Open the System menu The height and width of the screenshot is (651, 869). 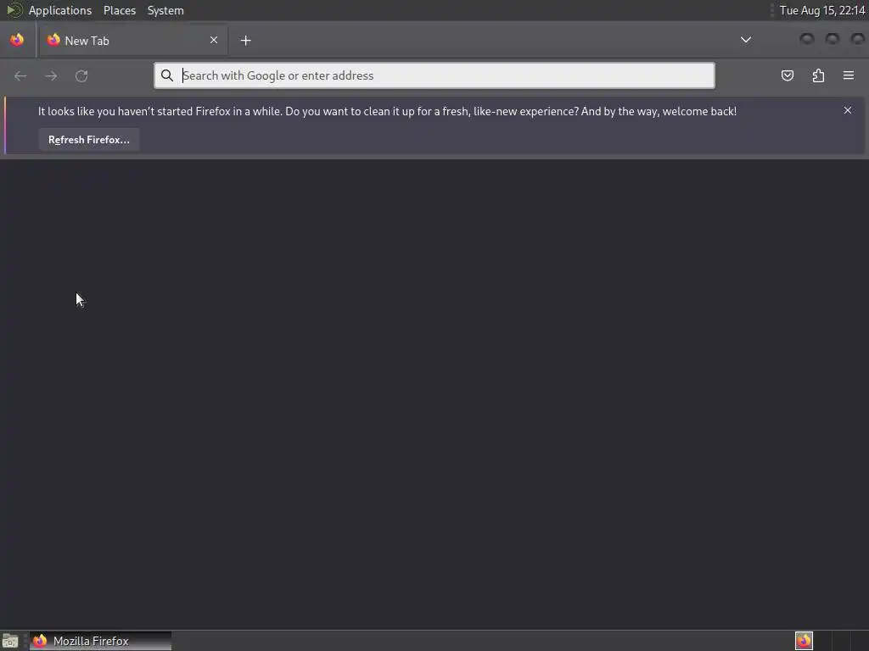[x=165, y=10]
